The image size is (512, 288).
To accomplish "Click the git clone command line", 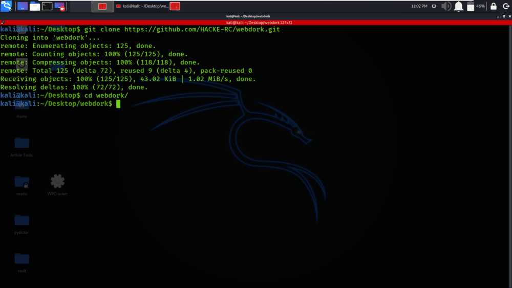I will (140, 29).
